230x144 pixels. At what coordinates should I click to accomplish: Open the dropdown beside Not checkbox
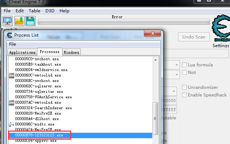click(x=177, y=75)
